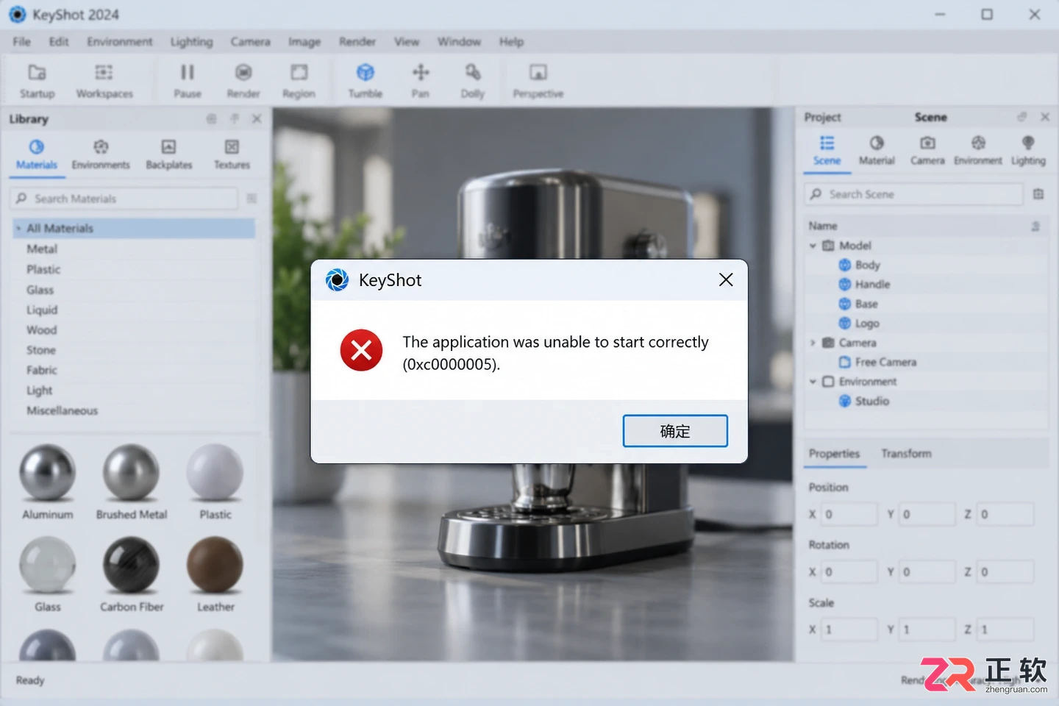Select Free Camera in scene tree
This screenshot has width=1059, height=706.
[885, 363]
